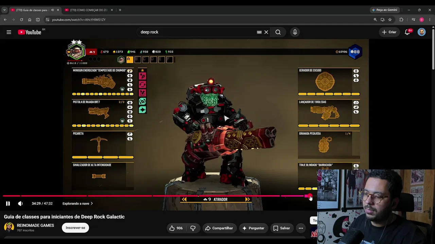Close the 'Guia de classes' tab
Image resolution: width=435 pixels, height=244 pixels.
point(58,10)
